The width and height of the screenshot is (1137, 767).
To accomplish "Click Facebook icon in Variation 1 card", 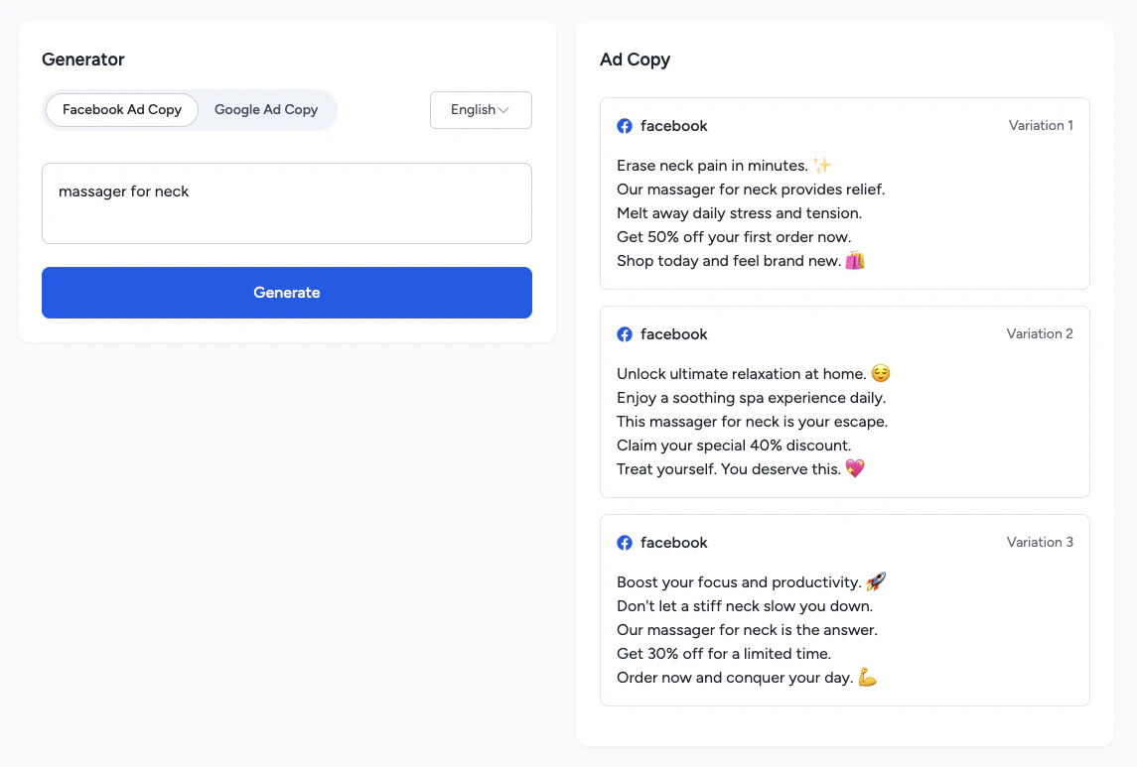I will [625, 126].
